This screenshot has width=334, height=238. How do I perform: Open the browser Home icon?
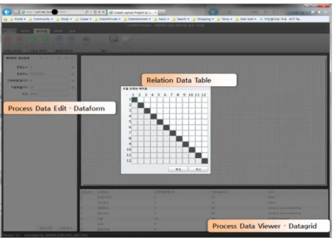click(312, 12)
